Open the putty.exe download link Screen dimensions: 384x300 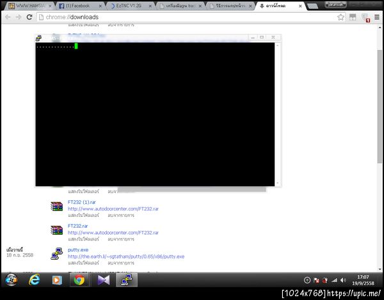click(x=78, y=250)
